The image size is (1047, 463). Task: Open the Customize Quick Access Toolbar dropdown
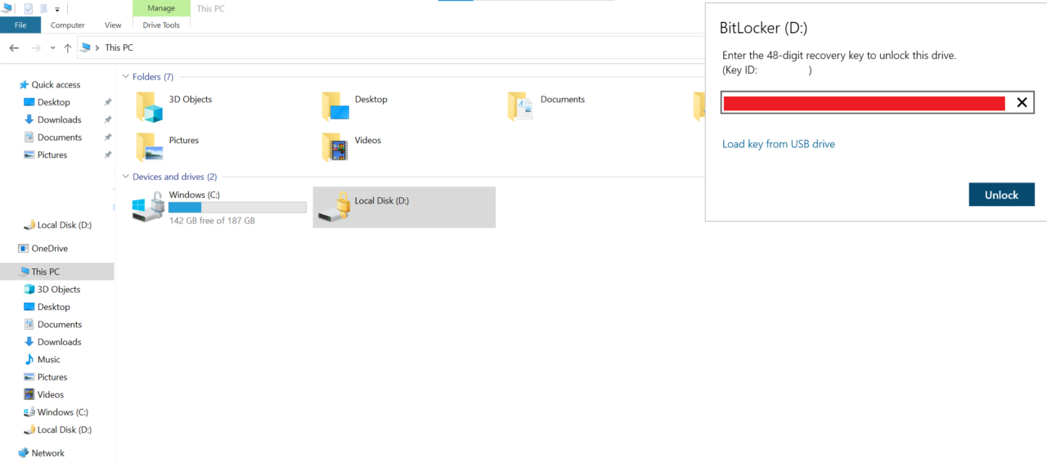point(57,9)
